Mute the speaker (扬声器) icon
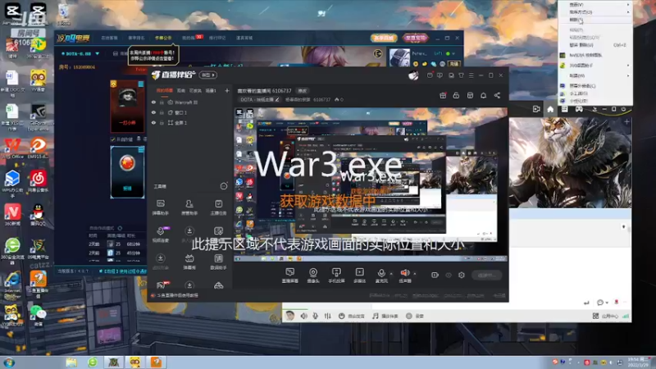The width and height of the screenshot is (656, 369). (x=404, y=273)
